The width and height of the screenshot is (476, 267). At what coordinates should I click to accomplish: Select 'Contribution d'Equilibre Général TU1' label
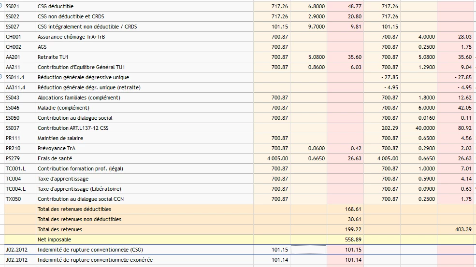(x=81, y=67)
